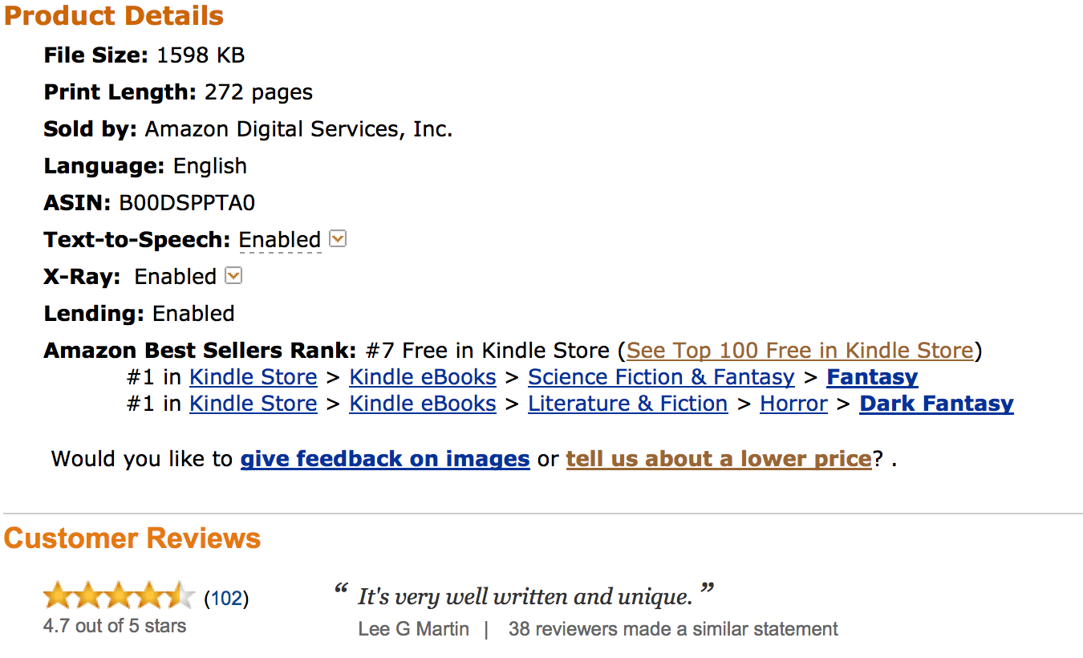The height and width of the screenshot is (658, 1083).
Task: Click Kindle eBooks link in the Fantasy rank row
Action: point(423,377)
